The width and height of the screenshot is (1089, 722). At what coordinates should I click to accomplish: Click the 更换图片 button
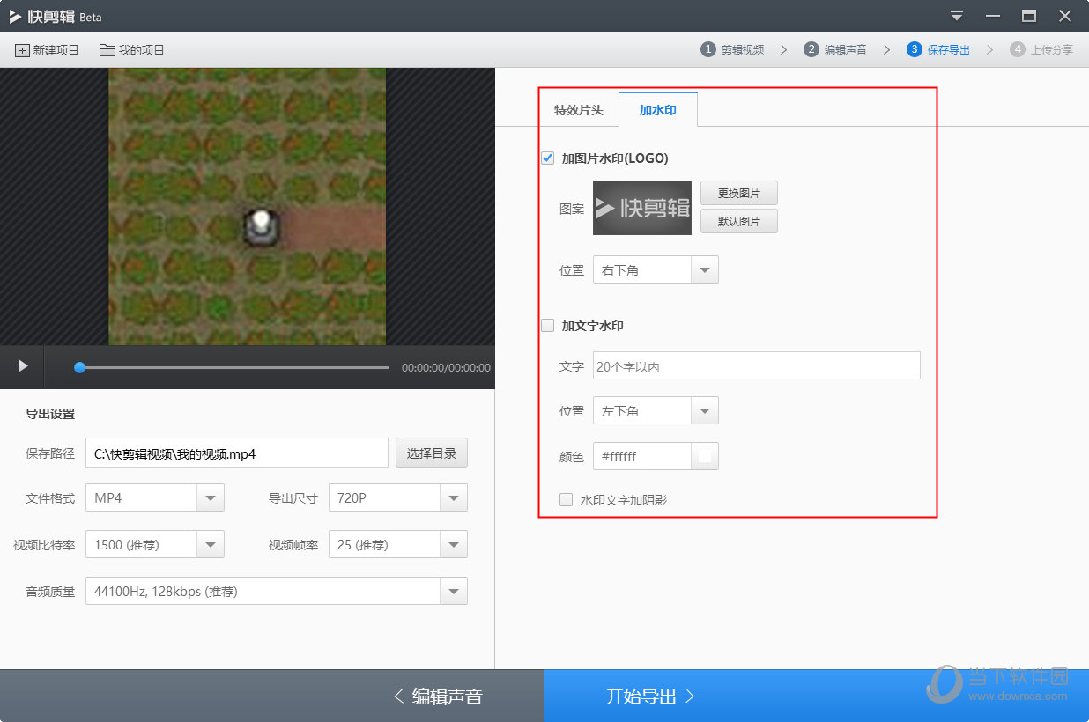(738, 193)
